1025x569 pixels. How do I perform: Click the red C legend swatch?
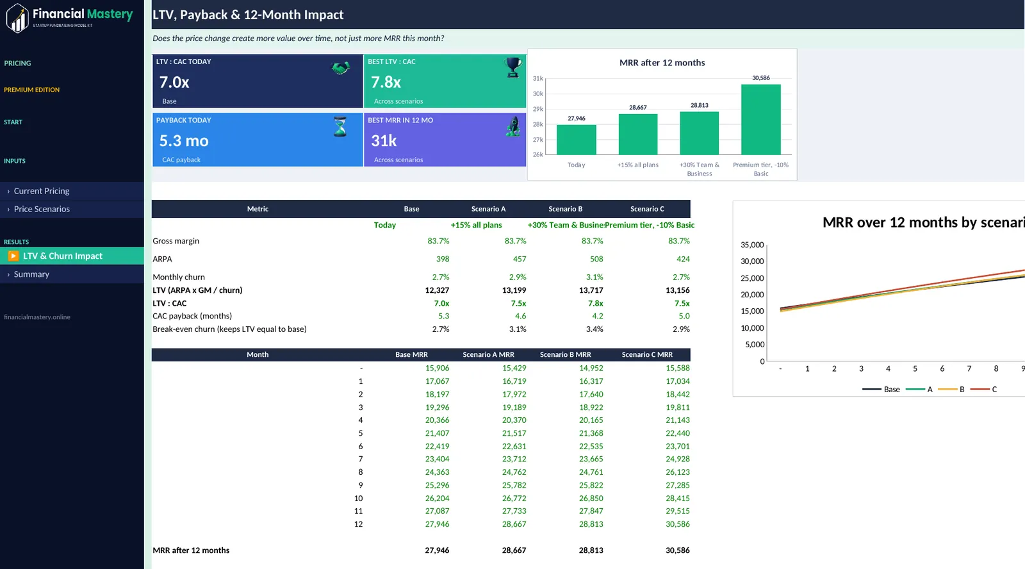(x=980, y=389)
